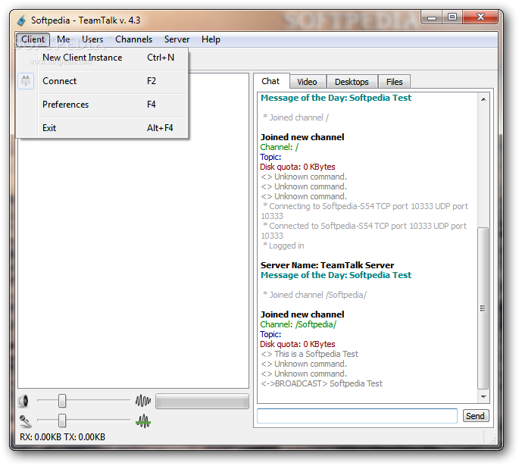519x466 pixels.
Task: Click the chat scrollbar down arrow
Action: pos(483,396)
